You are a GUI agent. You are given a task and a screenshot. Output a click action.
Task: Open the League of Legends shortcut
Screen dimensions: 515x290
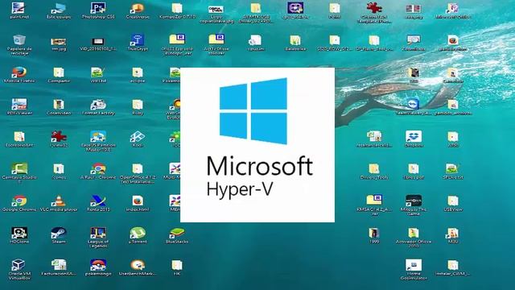(98, 238)
